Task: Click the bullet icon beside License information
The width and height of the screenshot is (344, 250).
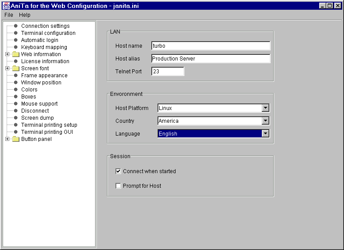Action: tap(16, 61)
